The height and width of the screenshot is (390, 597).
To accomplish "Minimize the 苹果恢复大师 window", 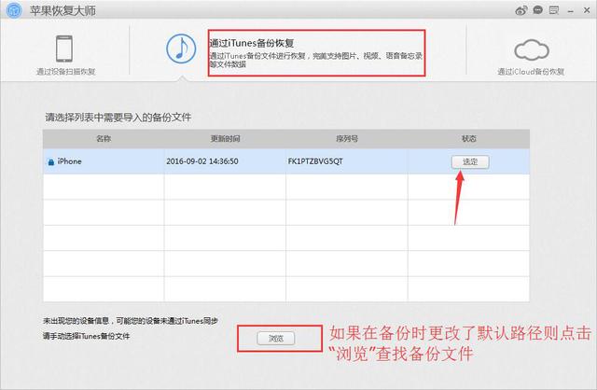I will (570, 11).
